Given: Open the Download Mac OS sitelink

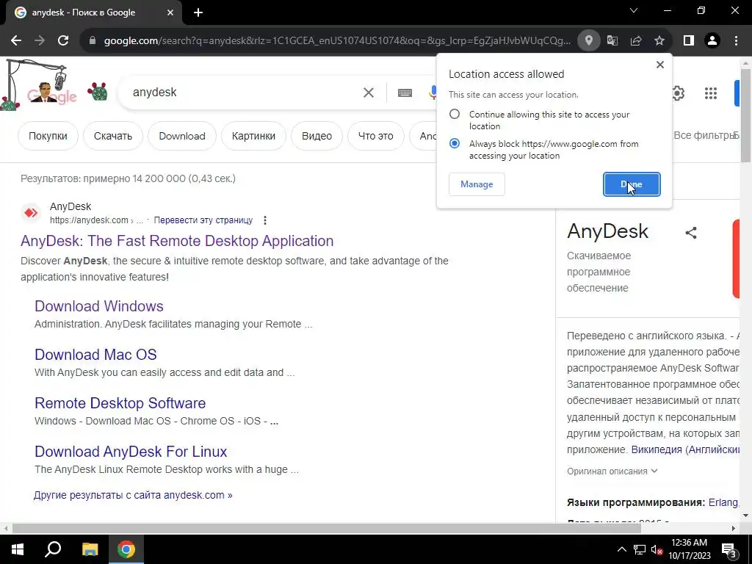Looking at the screenshot, I should (96, 355).
